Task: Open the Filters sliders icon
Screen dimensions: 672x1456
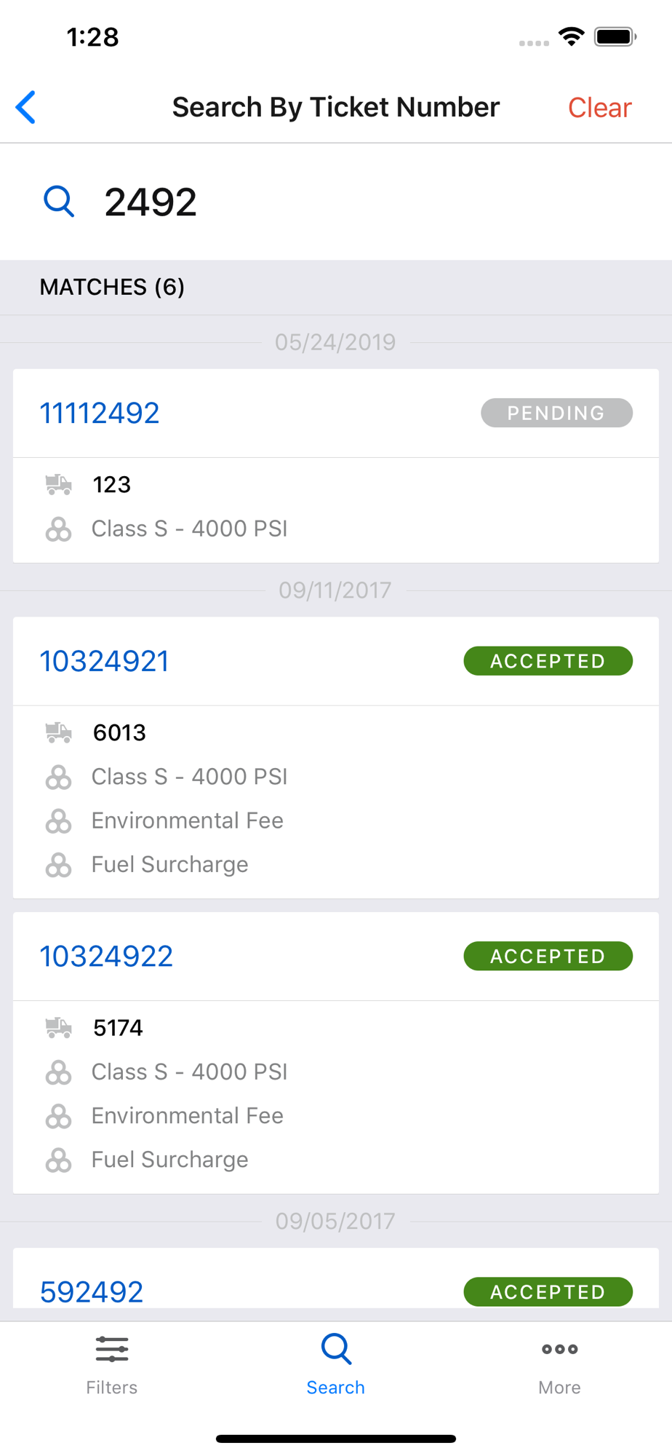Action: [x=112, y=1350]
